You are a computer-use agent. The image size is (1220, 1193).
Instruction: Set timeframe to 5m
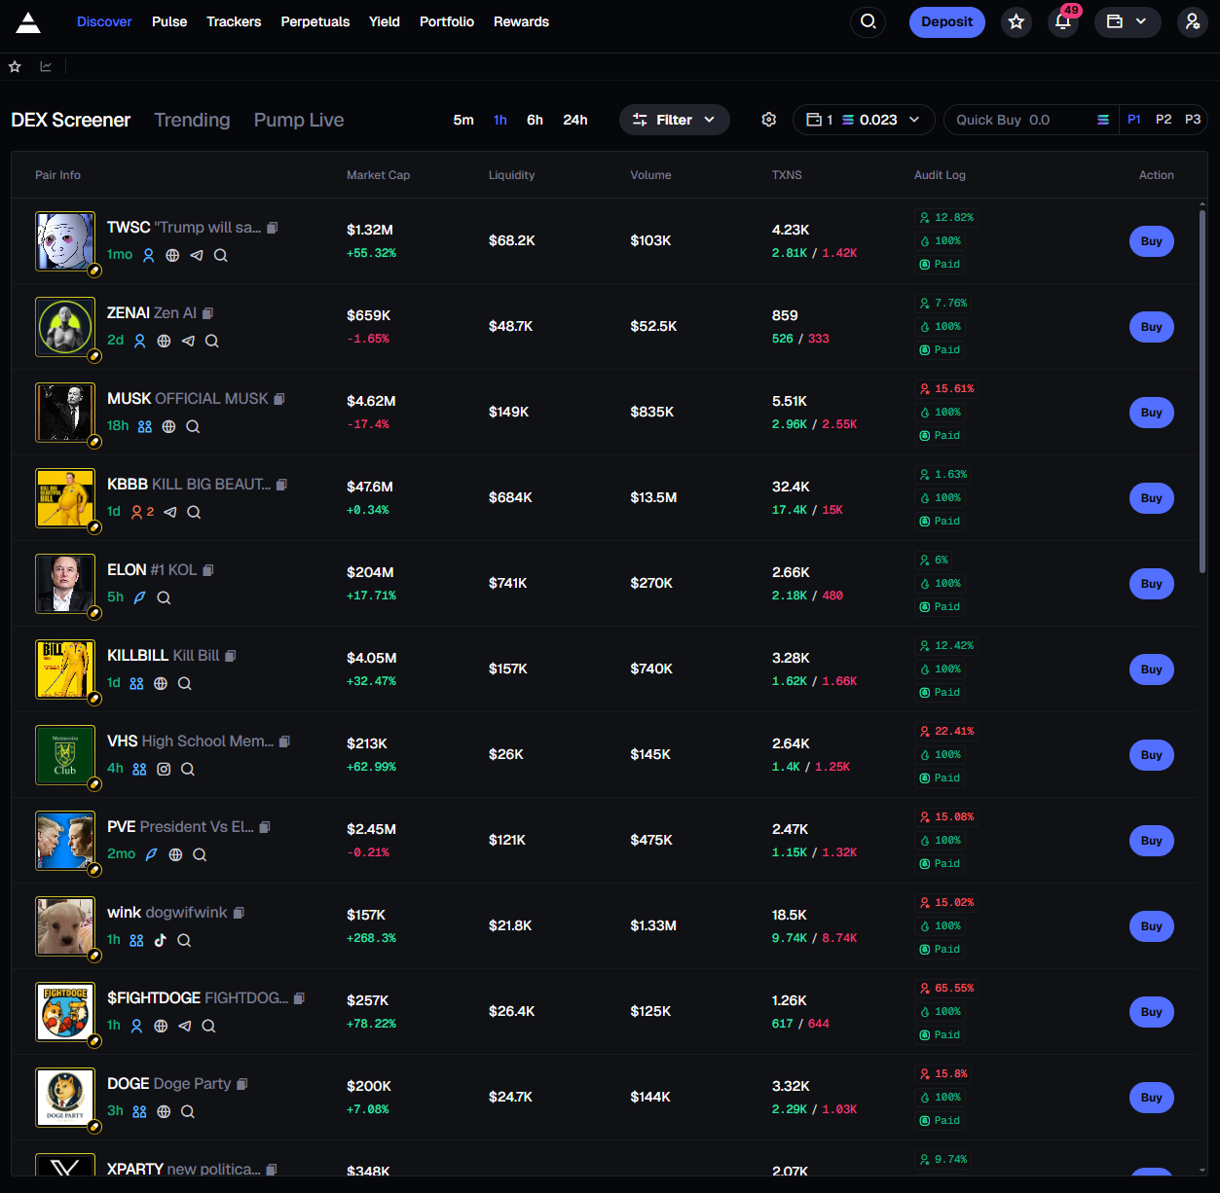point(463,120)
